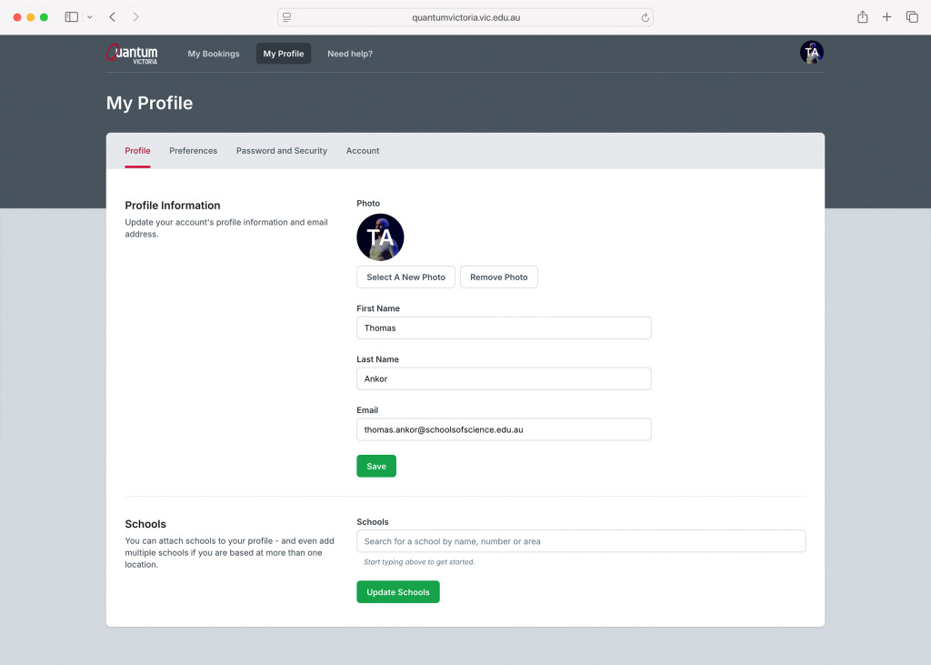This screenshot has width=931, height=665.
Task: Open a new tab with plus icon
Action: tap(887, 17)
